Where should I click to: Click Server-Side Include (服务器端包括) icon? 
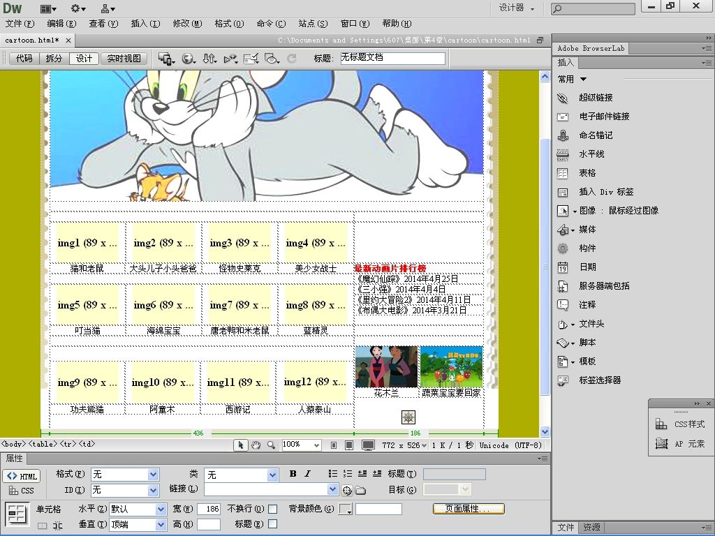click(563, 286)
